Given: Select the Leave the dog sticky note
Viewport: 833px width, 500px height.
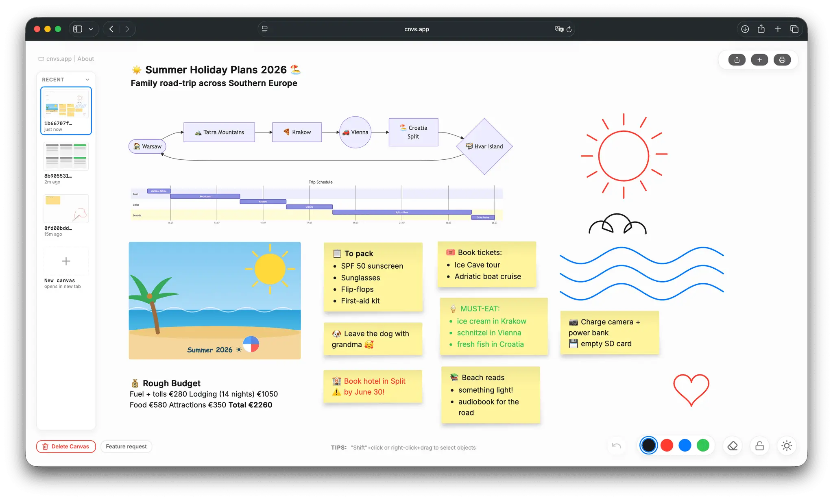Looking at the screenshot, I should pos(373,339).
